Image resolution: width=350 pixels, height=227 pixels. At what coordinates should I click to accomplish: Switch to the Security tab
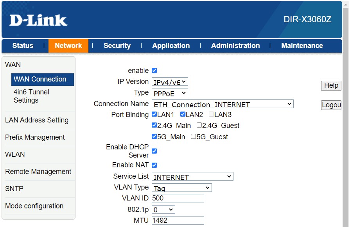117,46
